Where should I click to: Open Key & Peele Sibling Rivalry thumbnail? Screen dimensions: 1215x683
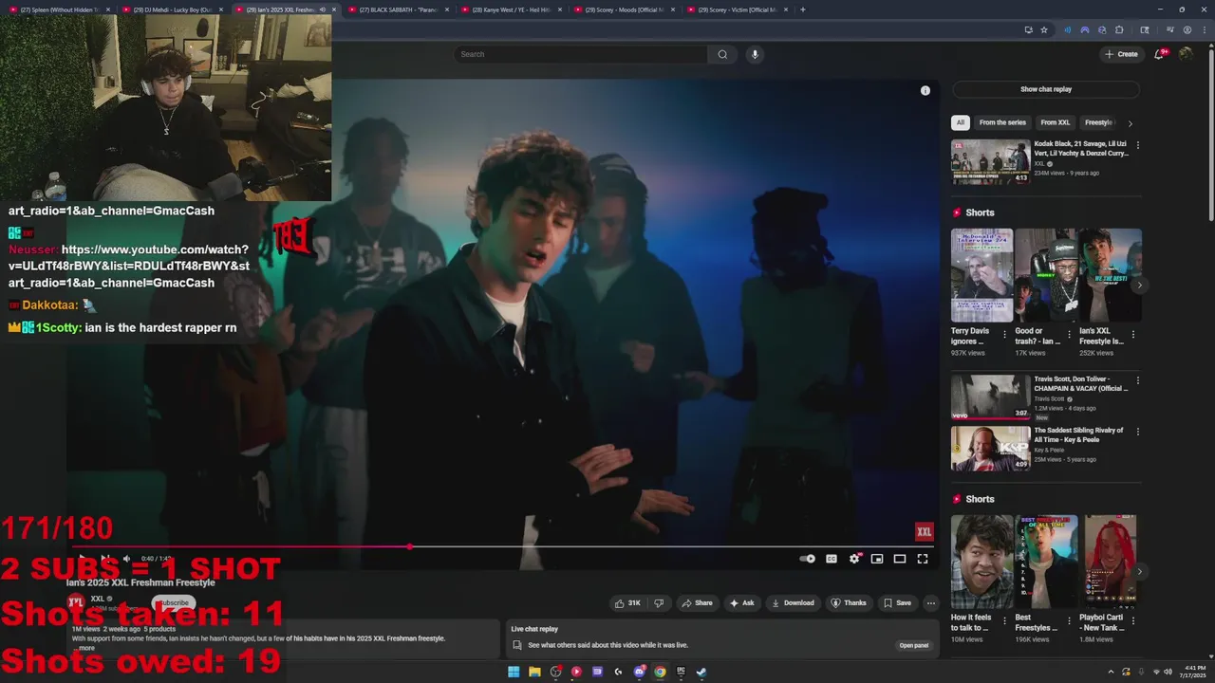990,449
